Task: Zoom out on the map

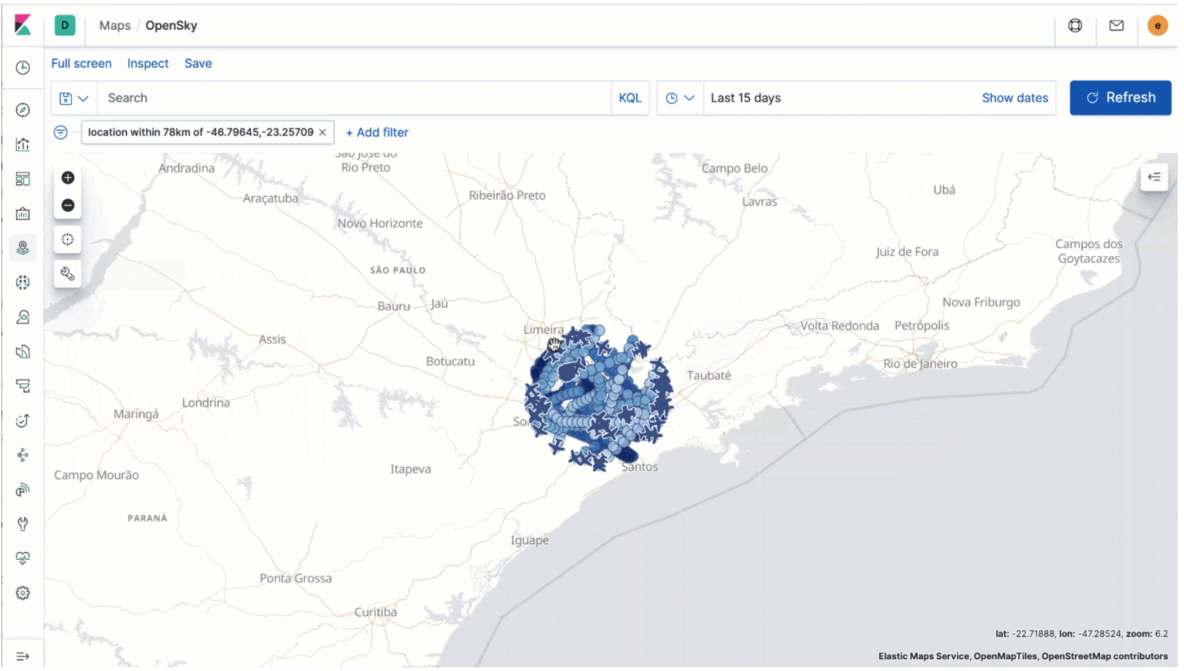Action: tap(67, 205)
